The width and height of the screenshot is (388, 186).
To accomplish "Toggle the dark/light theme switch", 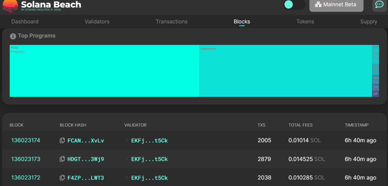I will point(294,5).
